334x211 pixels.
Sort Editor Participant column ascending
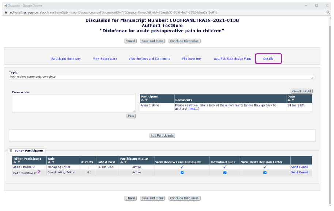click(15, 162)
